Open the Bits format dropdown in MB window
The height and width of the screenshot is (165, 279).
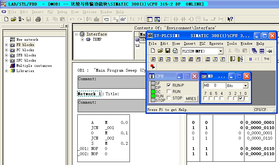click(245, 85)
